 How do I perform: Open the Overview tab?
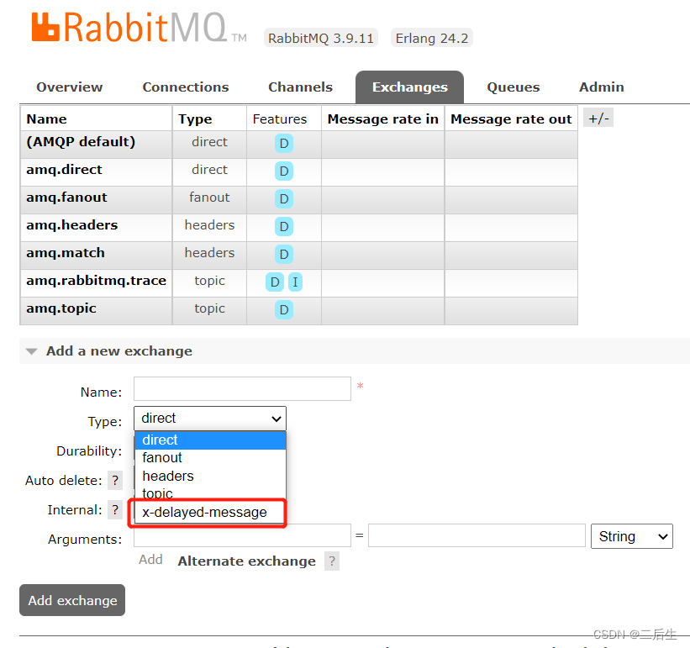click(70, 87)
